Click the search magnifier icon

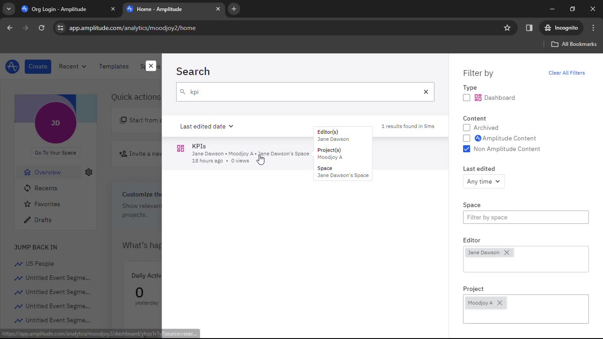click(183, 92)
